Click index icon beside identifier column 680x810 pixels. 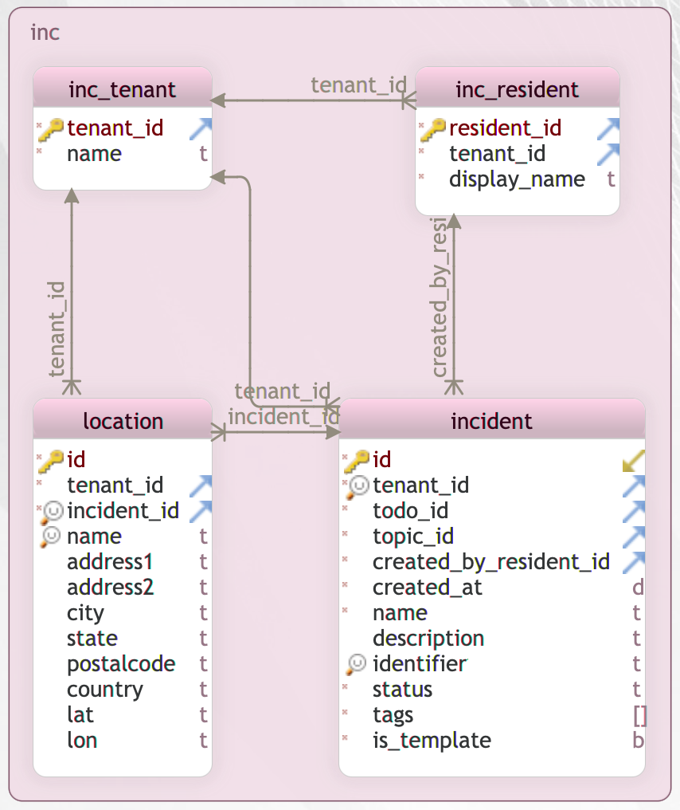pyautogui.click(x=357, y=664)
